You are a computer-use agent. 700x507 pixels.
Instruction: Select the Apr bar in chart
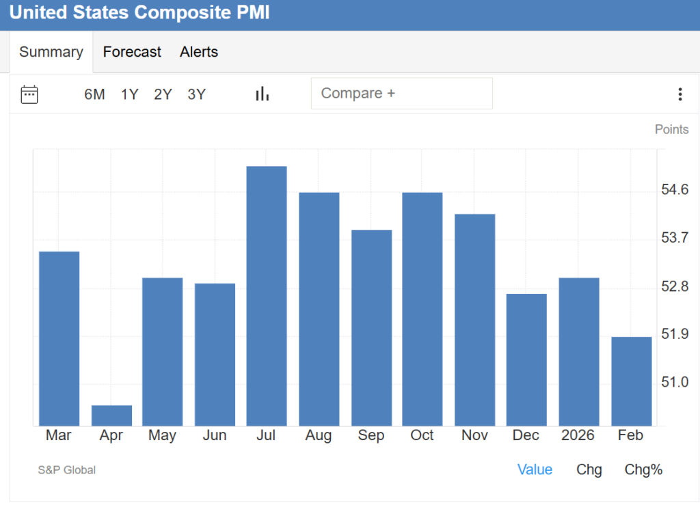click(x=111, y=415)
